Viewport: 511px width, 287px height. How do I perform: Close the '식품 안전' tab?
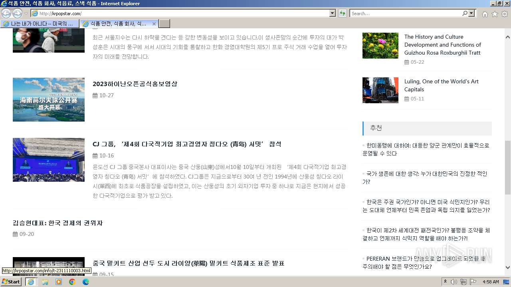point(154,24)
